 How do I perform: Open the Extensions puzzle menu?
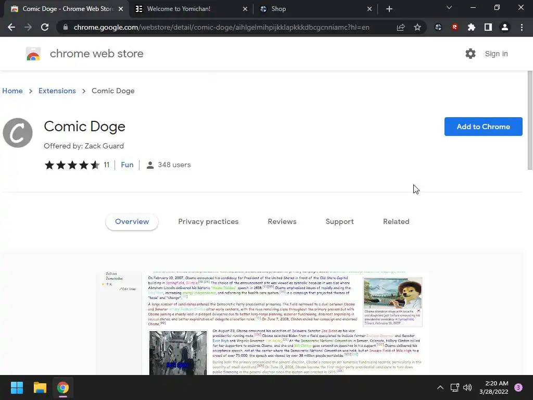(472, 27)
